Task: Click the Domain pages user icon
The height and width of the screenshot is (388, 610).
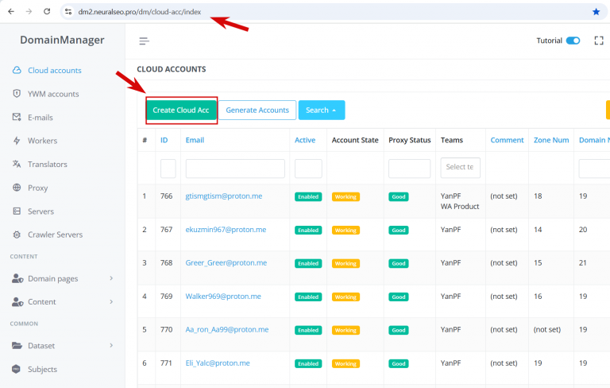Action: [x=17, y=278]
